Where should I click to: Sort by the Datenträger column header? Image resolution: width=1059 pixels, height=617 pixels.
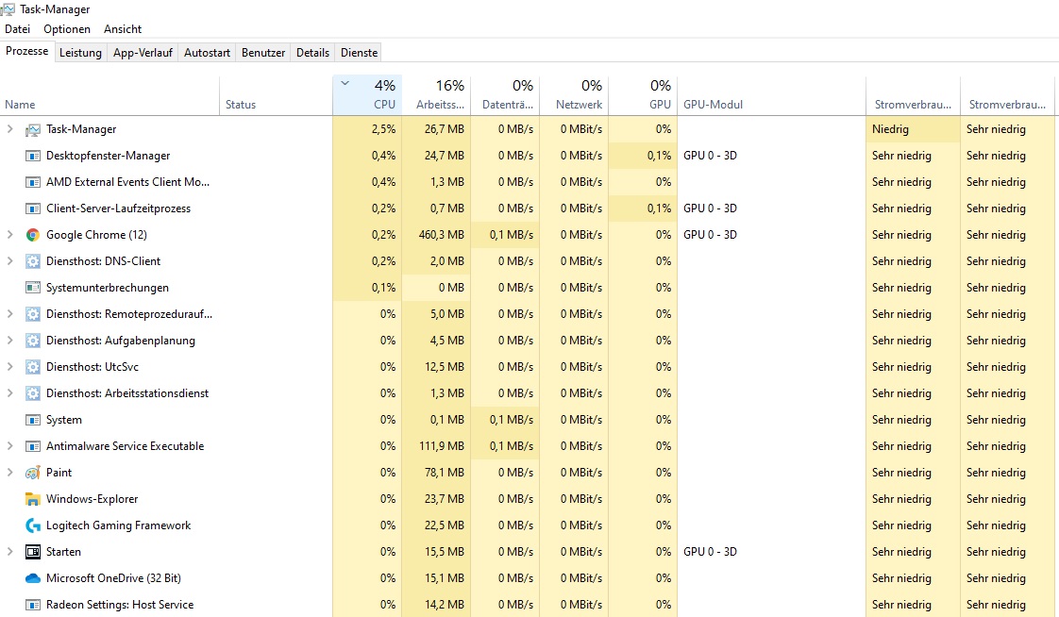[505, 94]
